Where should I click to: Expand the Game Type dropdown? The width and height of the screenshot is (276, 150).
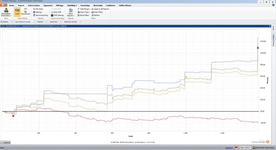pos(84,12)
